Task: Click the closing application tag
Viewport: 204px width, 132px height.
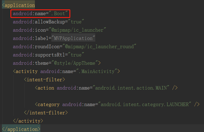Action: (21, 129)
